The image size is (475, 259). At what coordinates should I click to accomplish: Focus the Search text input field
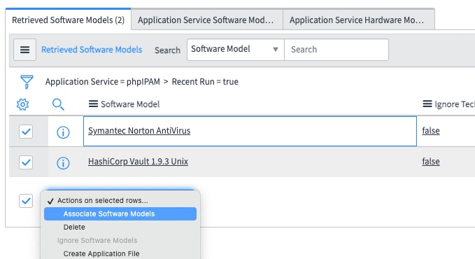point(336,50)
